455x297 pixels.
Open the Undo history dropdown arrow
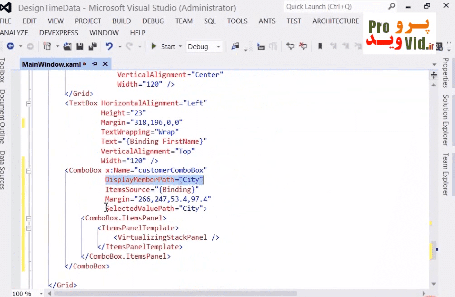tap(120, 47)
